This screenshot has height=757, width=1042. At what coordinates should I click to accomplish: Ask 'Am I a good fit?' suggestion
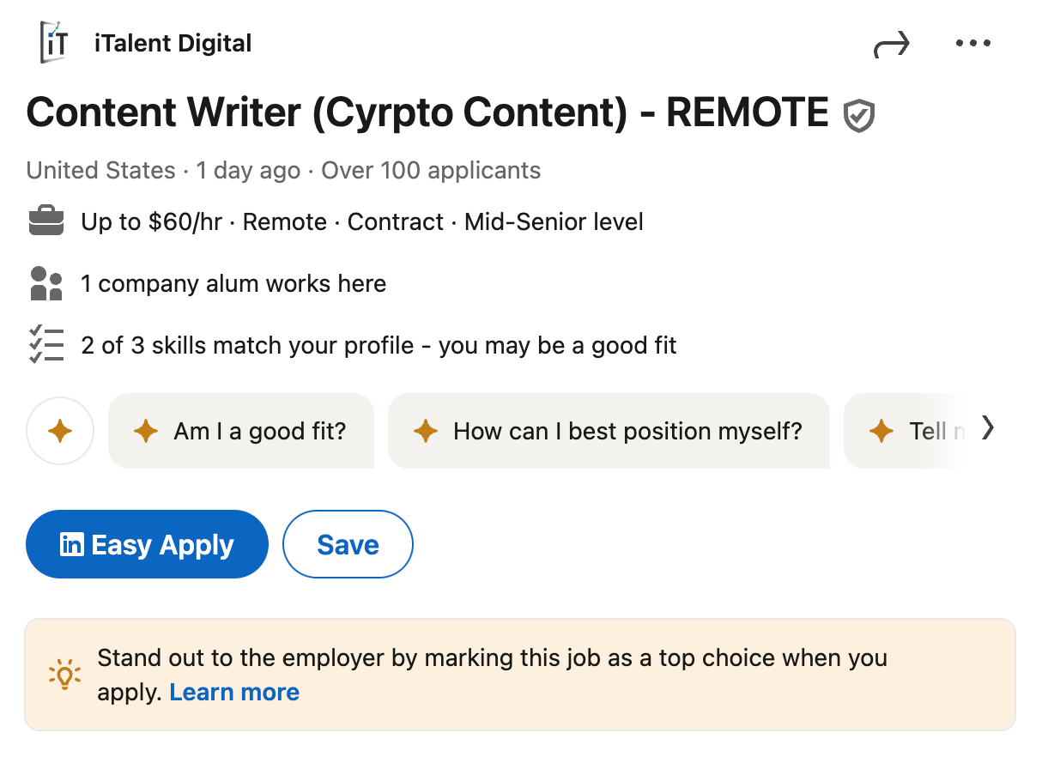241,431
